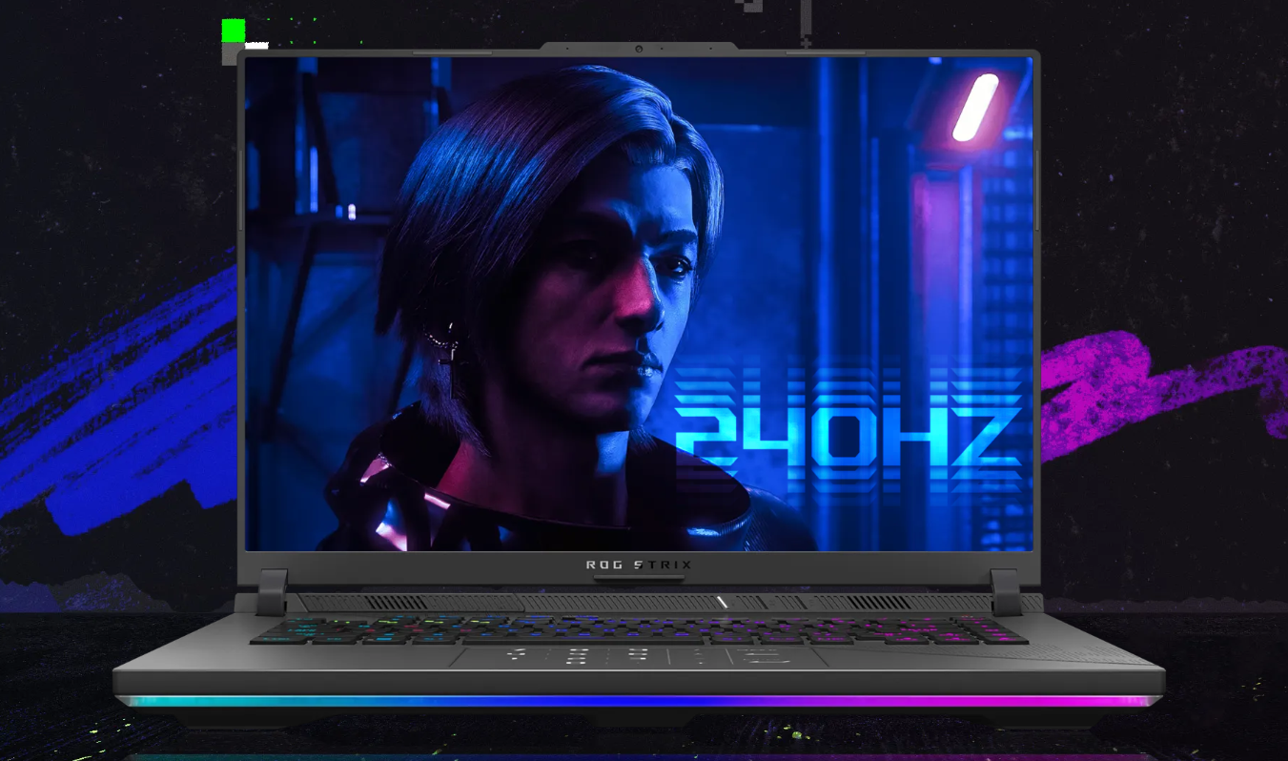Click the RGB light bar along the laptop's front edge
Screen dimensions: 1288x761
(x=639, y=701)
